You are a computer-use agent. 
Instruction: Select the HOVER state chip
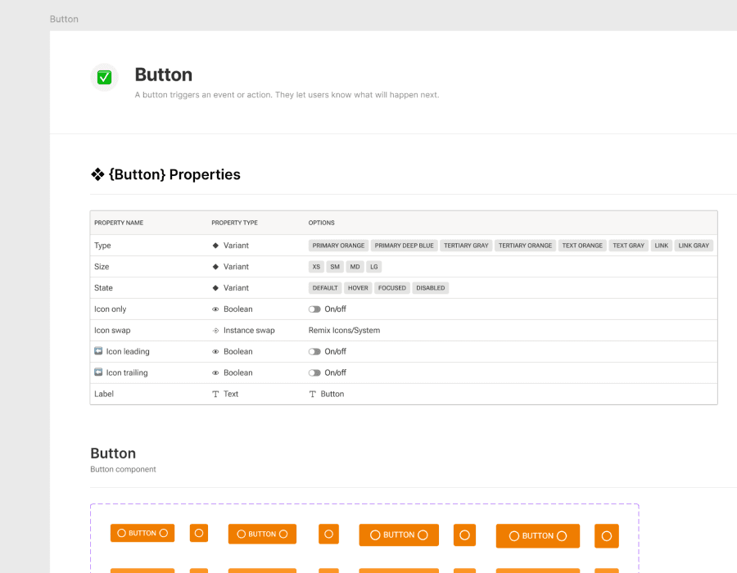click(358, 287)
